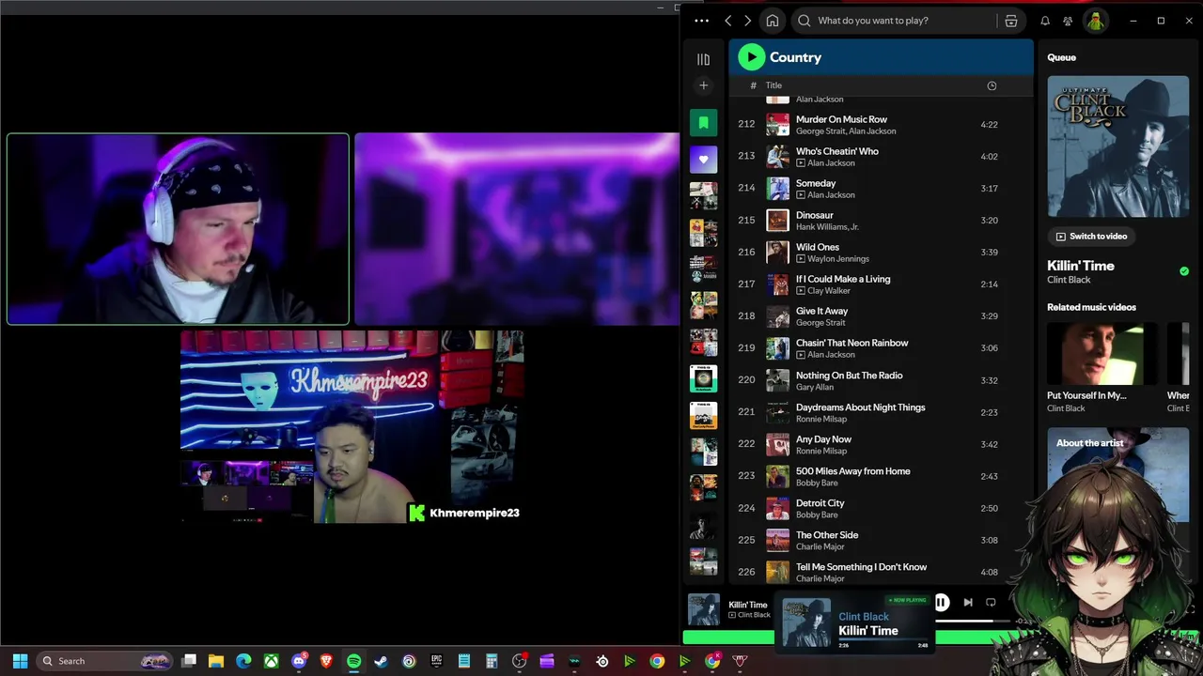
Task: Click the 'What do you want to play?' search field
Action: [x=893, y=21]
